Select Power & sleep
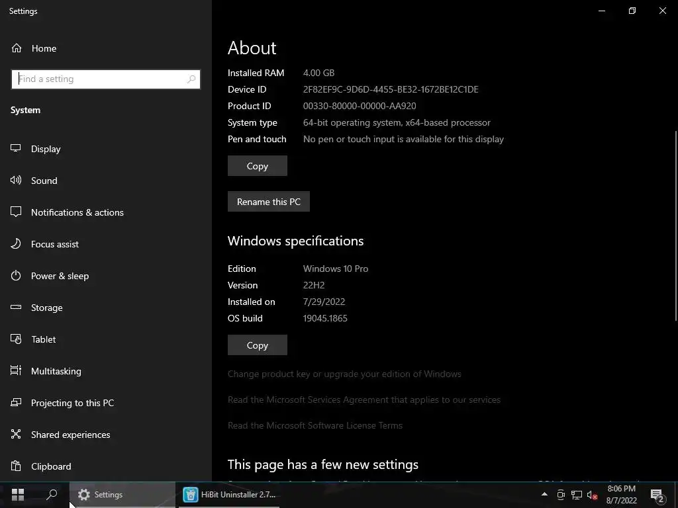 [60, 276]
